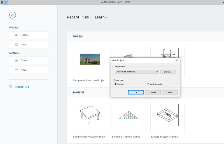The width and height of the screenshot is (224, 144).
Task: Confirm New Project with OK
Action: click(136, 92)
